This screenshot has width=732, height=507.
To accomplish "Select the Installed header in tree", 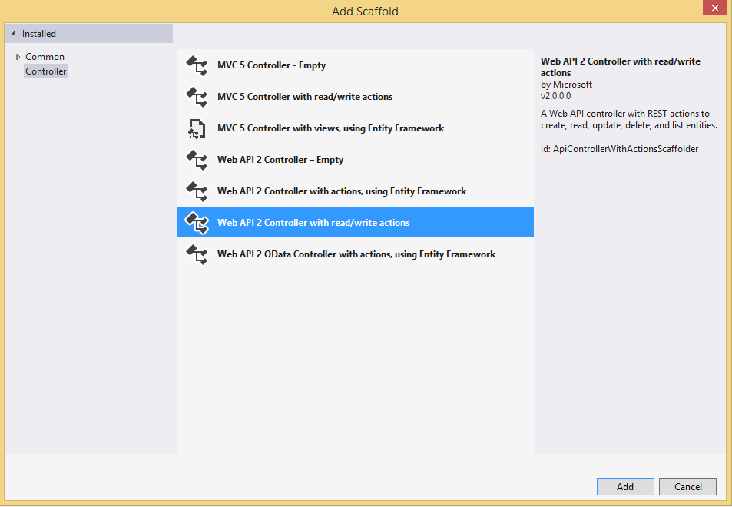I will [x=89, y=34].
